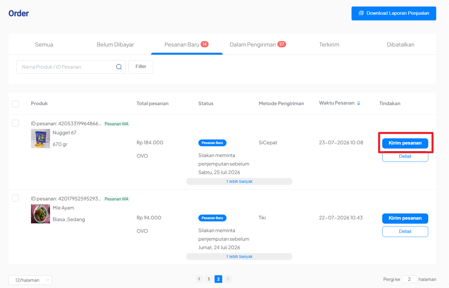449x288 pixels.
Task: Open the Mie Ayam product thumbnail
Action: pos(40,214)
